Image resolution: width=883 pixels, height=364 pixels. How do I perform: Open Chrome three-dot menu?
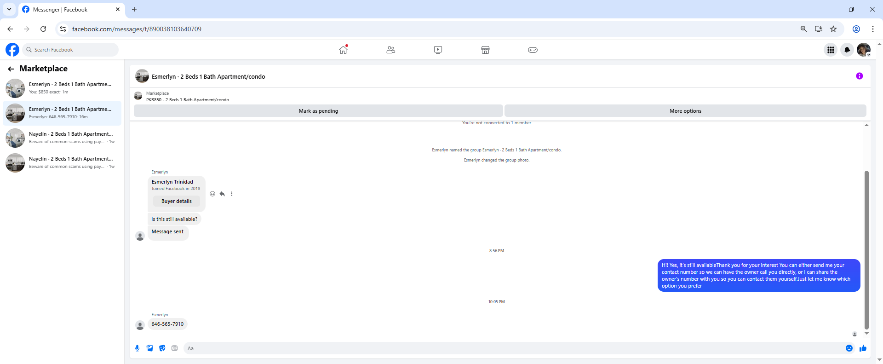click(873, 29)
